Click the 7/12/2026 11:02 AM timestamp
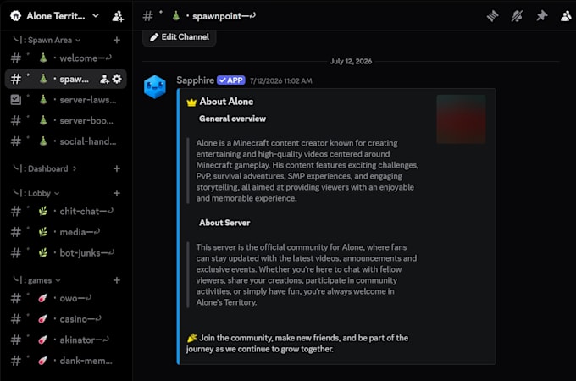This screenshot has width=576, height=381. click(x=280, y=81)
